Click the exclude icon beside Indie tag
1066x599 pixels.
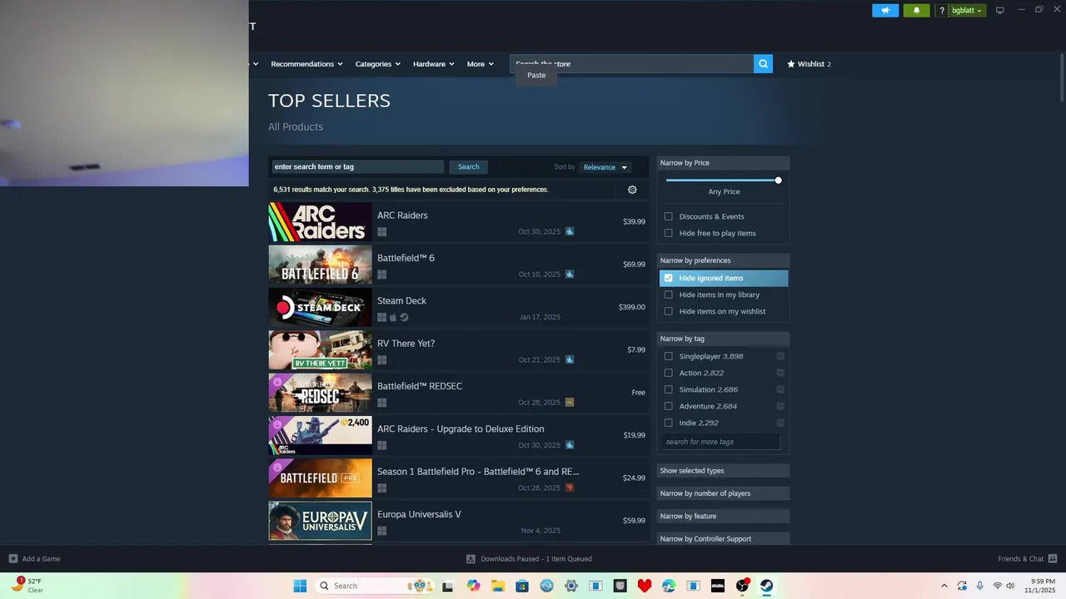pyautogui.click(x=780, y=423)
